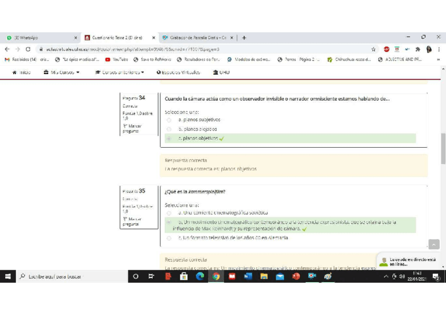
Task: Click the browser reload page icon
Action: tap(28, 49)
